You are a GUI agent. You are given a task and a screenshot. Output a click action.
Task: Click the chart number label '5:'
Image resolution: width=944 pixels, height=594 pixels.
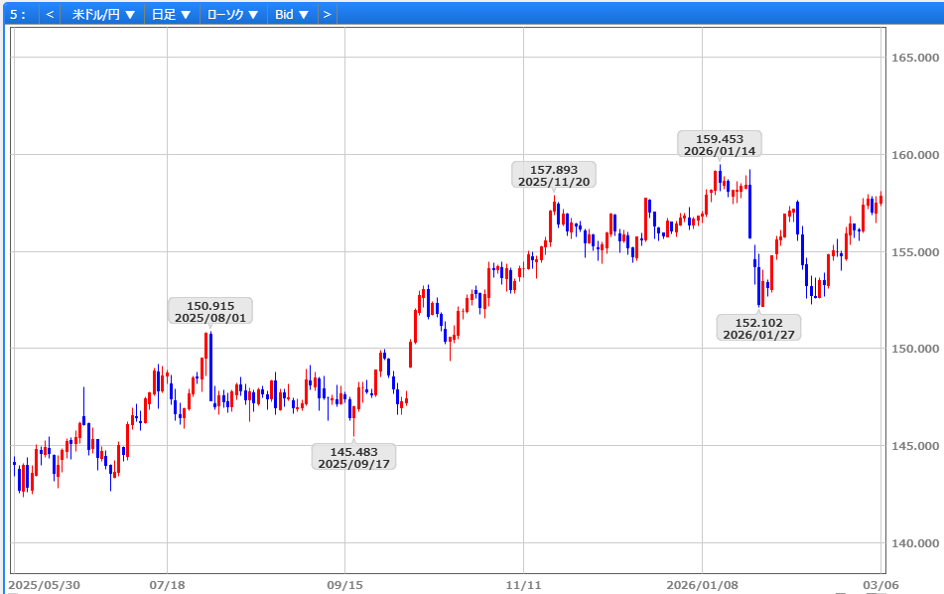pyautogui.click(x=18, y=15)
